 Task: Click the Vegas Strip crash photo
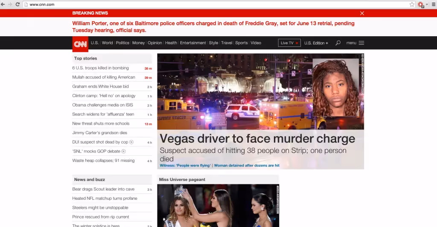pos(261,92)
